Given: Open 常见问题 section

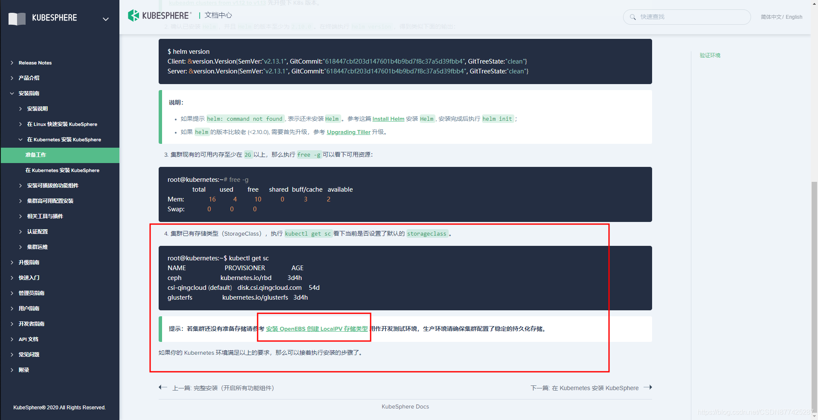Looking at the screenshot, I should point(29,355).
